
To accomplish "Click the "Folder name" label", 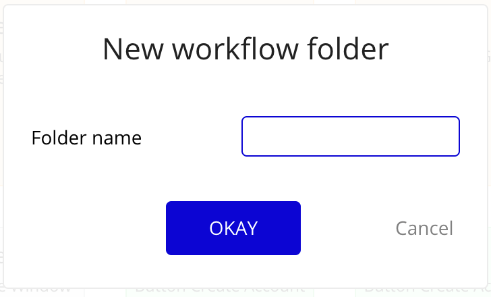I will tap(86, 138).
